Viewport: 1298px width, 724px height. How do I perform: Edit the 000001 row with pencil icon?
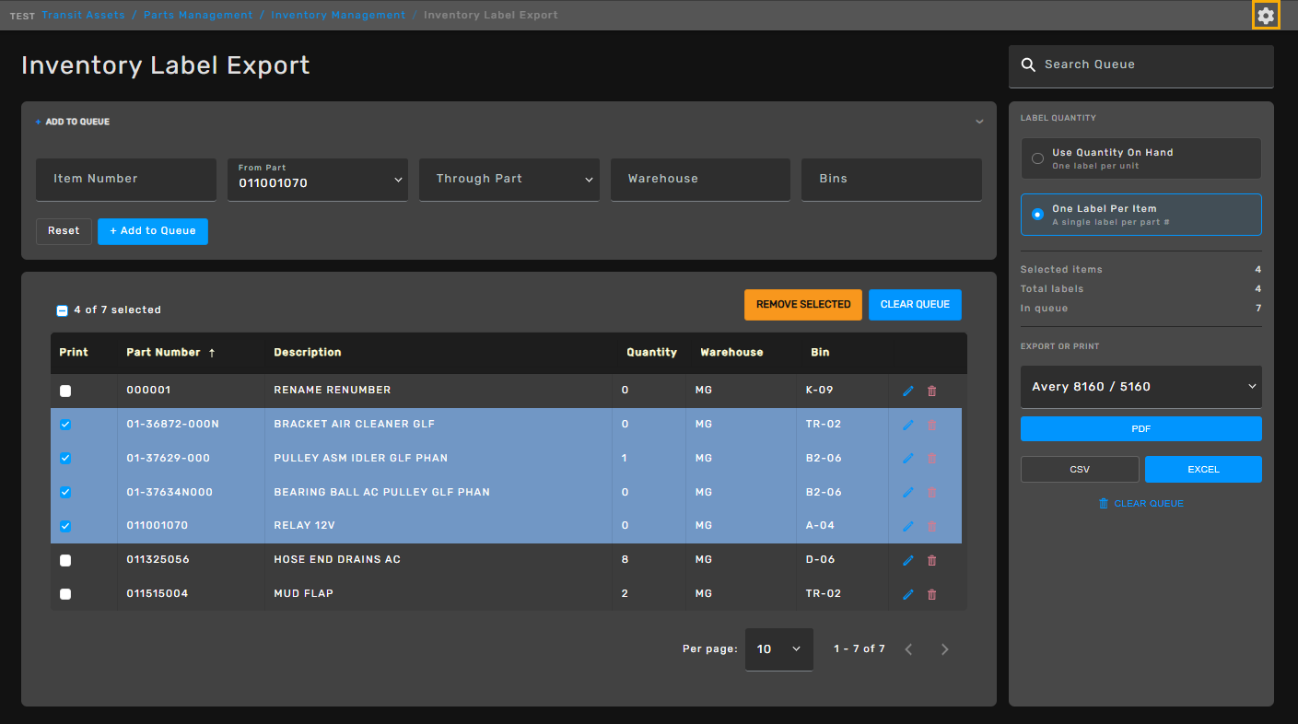[x=908, y=391]
